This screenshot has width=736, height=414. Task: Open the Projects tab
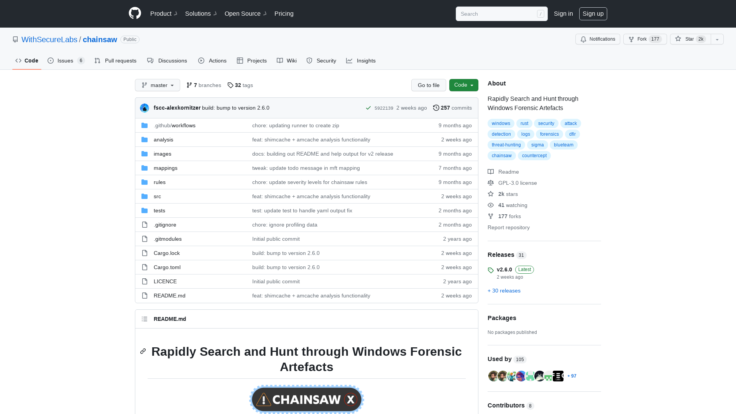252,61
